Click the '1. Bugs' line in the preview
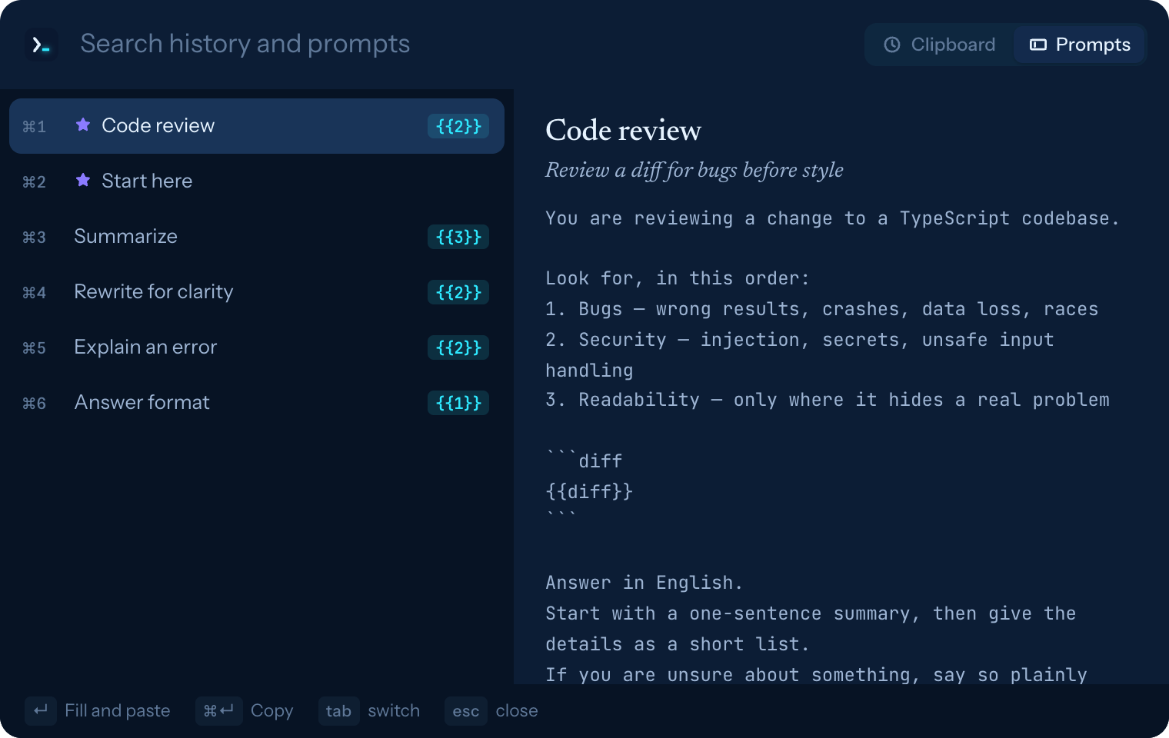 pos(822,309)
